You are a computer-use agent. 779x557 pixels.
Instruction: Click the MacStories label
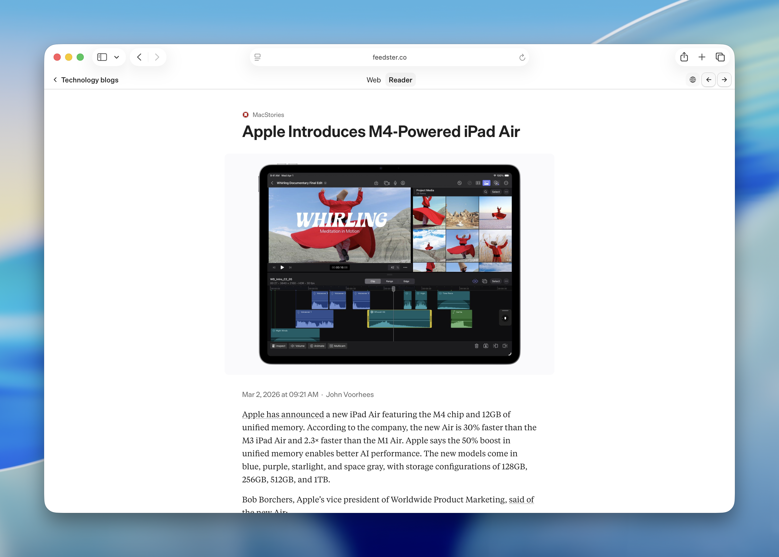click(268, 114)
